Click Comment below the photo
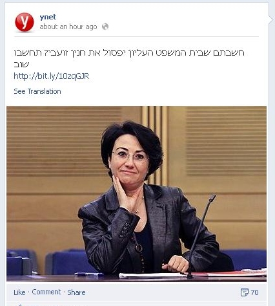Image resolution: width=275 pixels, height=306 pixels. [x=46, y=292]
